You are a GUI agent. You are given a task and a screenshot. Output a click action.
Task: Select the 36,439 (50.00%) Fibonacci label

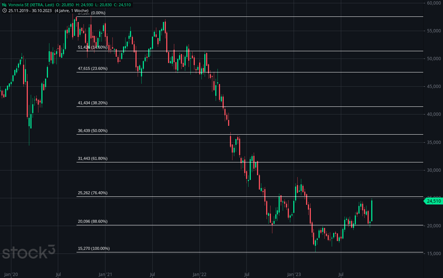[93, 131]
